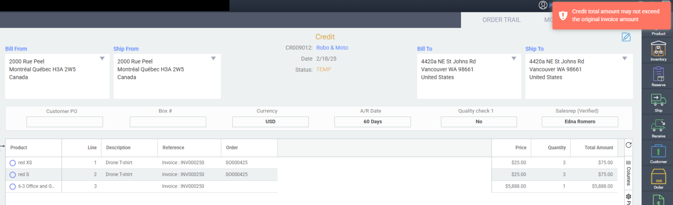Viewport: 673px width, 205px height.
Task: Click the 2/18/25 date value
Action: [x=326, y=59]
